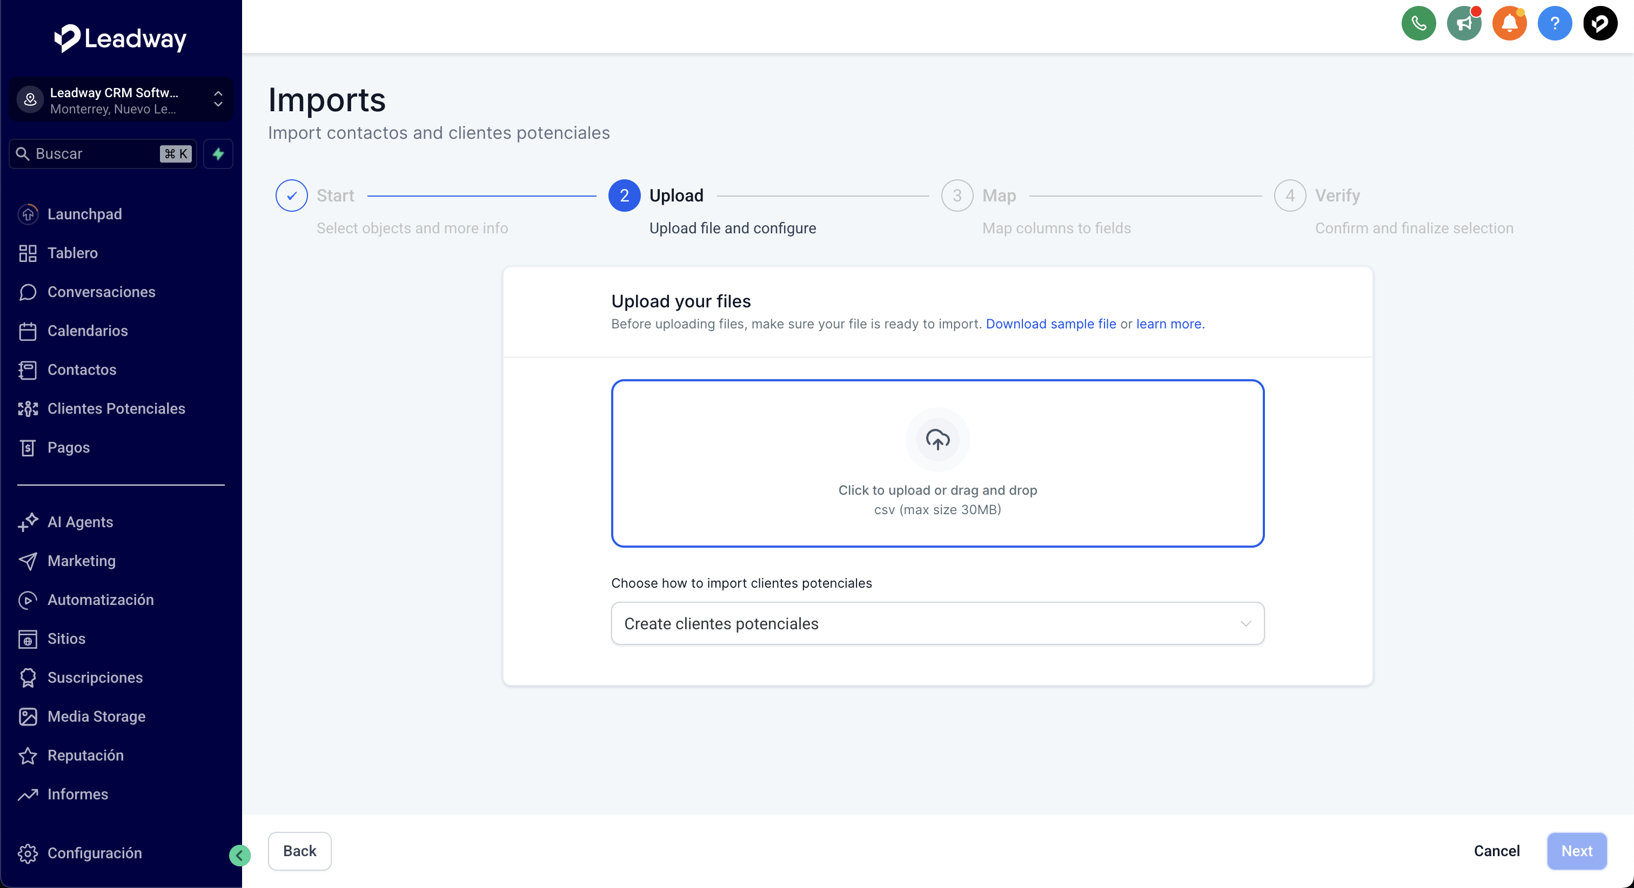Open the Create clientes potenciales dropdown
The image size is (1634, 888).
tap(937, 623)
